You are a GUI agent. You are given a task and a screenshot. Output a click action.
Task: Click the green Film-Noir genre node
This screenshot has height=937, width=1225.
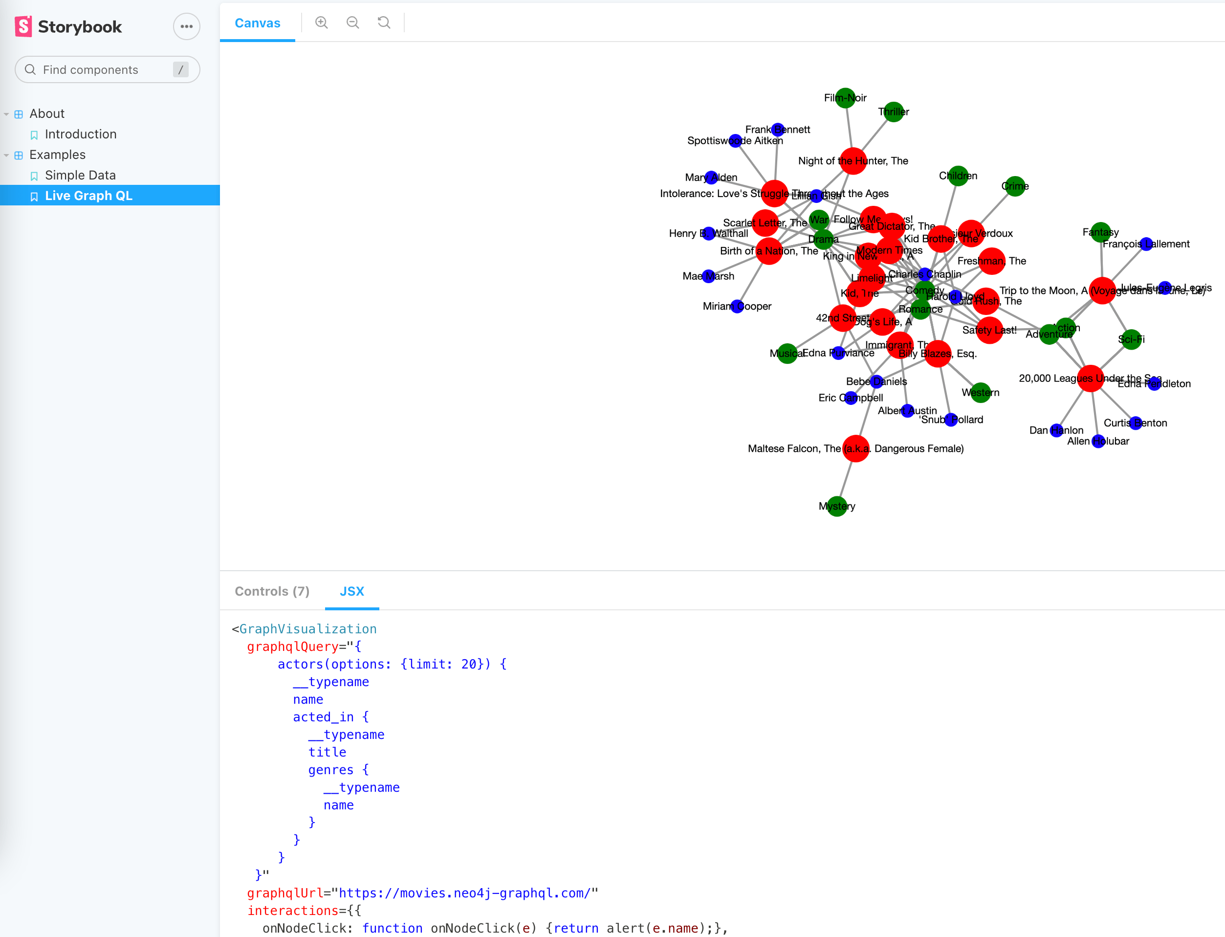[845, 98]
